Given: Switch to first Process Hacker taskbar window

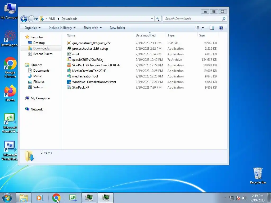Looking at the screenshot, I should 89,198.
